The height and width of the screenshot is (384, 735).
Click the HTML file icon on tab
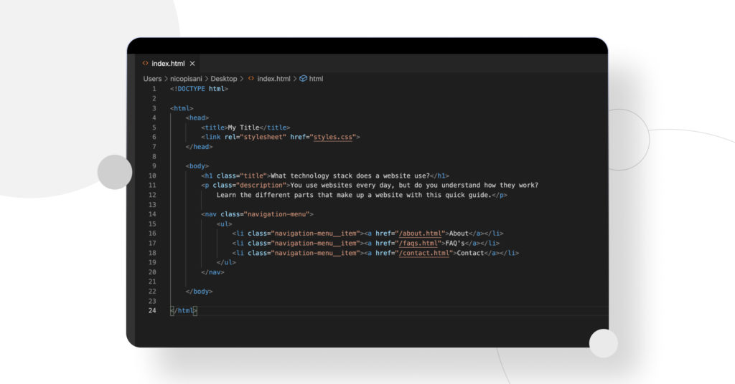pyautogui.click(x=145, y=63)
